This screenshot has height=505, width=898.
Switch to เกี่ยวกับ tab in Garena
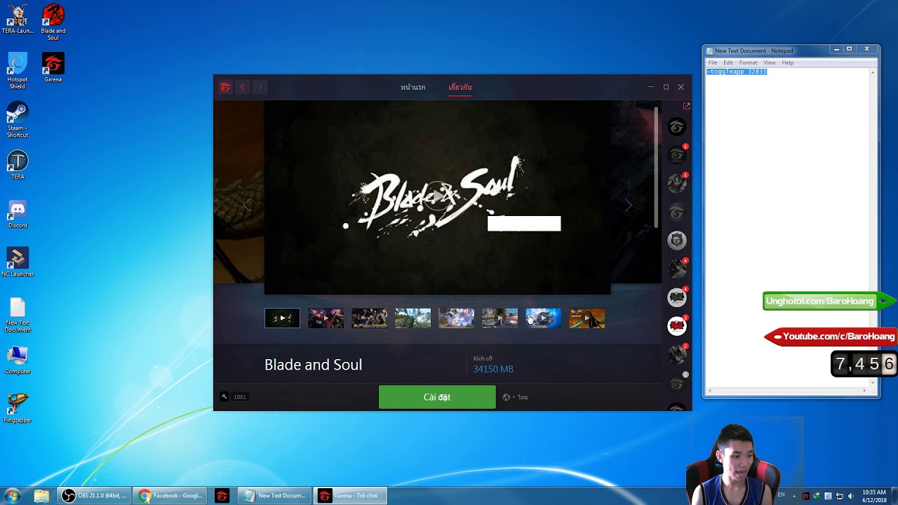(x=460, y=88)
